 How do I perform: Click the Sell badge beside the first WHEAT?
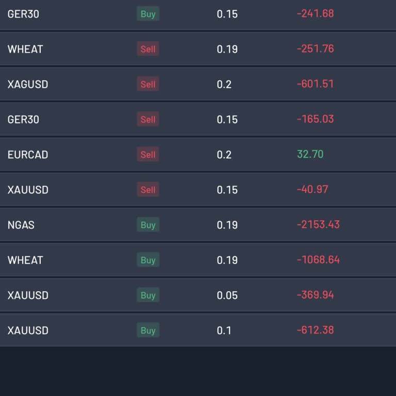pos(148,49)
